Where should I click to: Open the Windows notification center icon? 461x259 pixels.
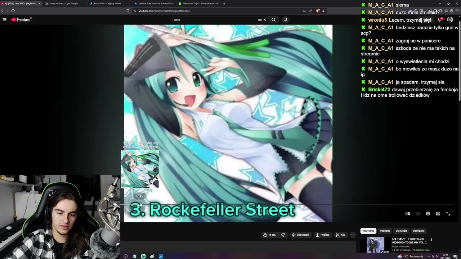455,256
